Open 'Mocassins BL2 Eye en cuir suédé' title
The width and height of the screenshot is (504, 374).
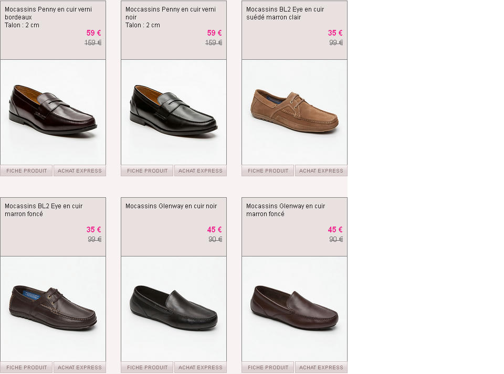point(285,13)
